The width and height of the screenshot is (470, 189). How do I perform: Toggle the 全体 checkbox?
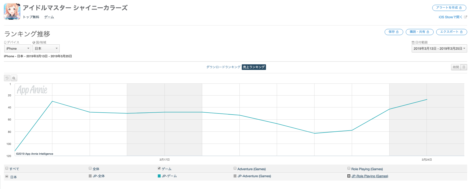[90, 168]
